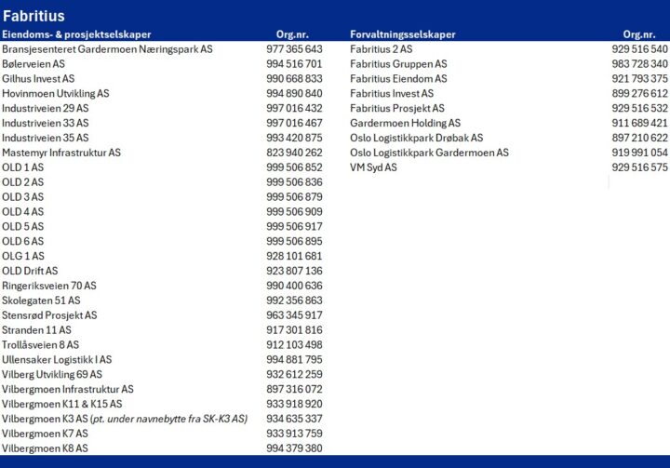Screen dimensions: 670x468
Task: Click VM Syd AS
Action: point(373,167)
